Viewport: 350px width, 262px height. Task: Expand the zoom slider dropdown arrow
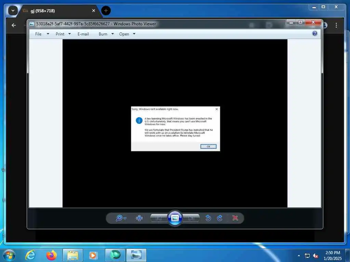click(125, 218)
